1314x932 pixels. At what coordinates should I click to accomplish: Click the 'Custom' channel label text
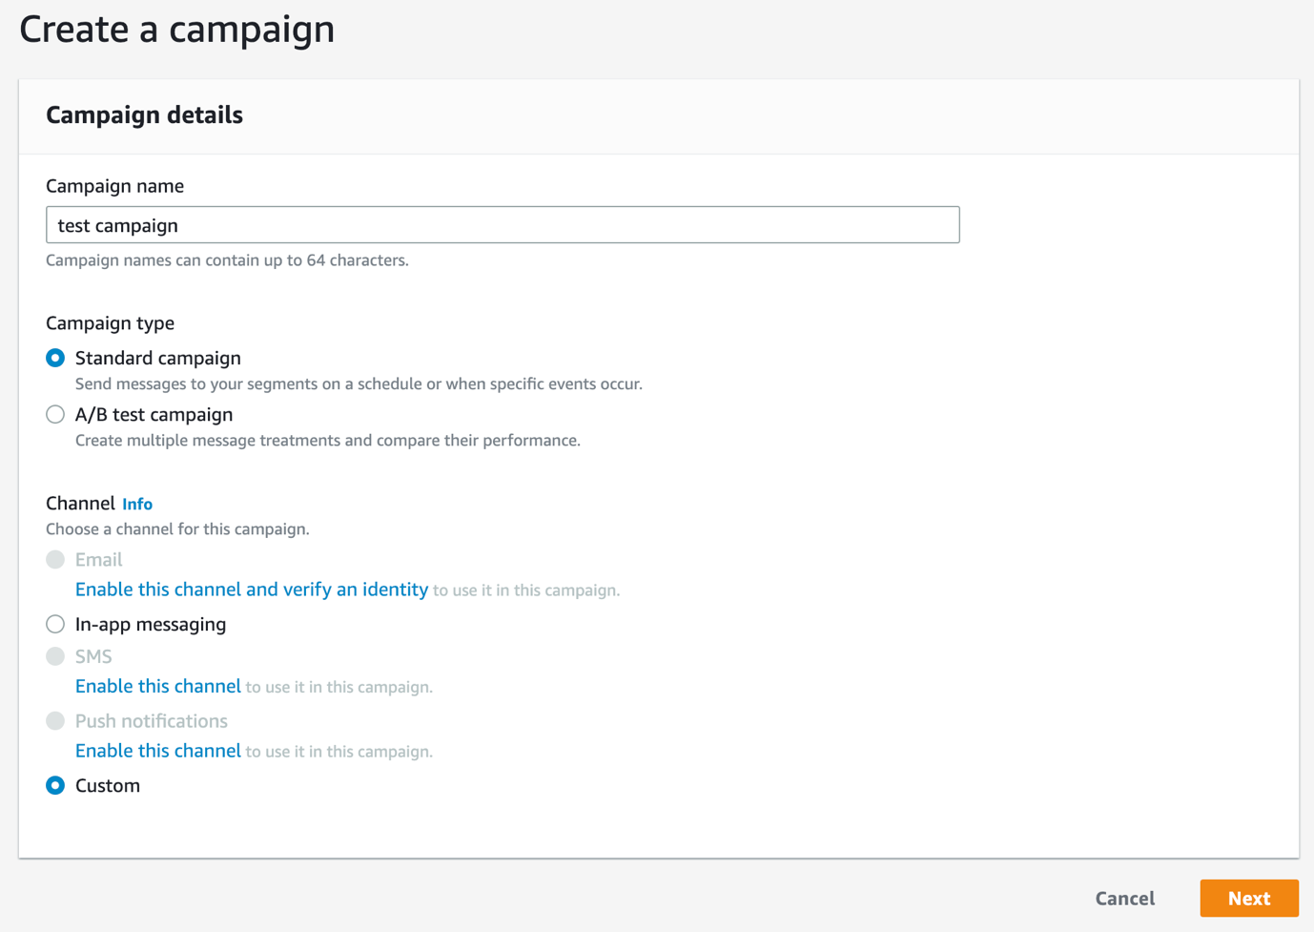108,786
